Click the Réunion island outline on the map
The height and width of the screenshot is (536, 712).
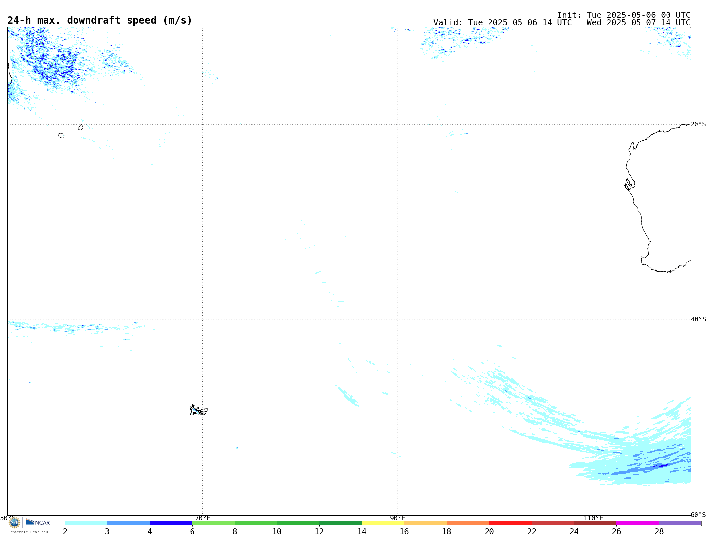tap(61, 135)
